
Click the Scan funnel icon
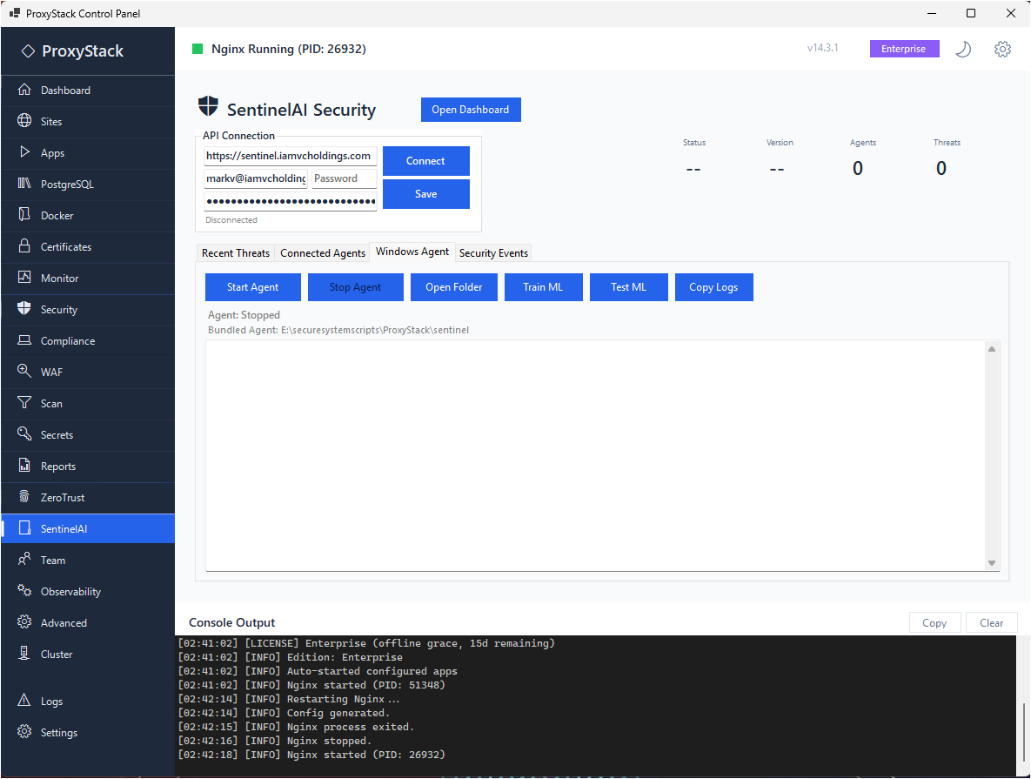click(x=24, y=403)
